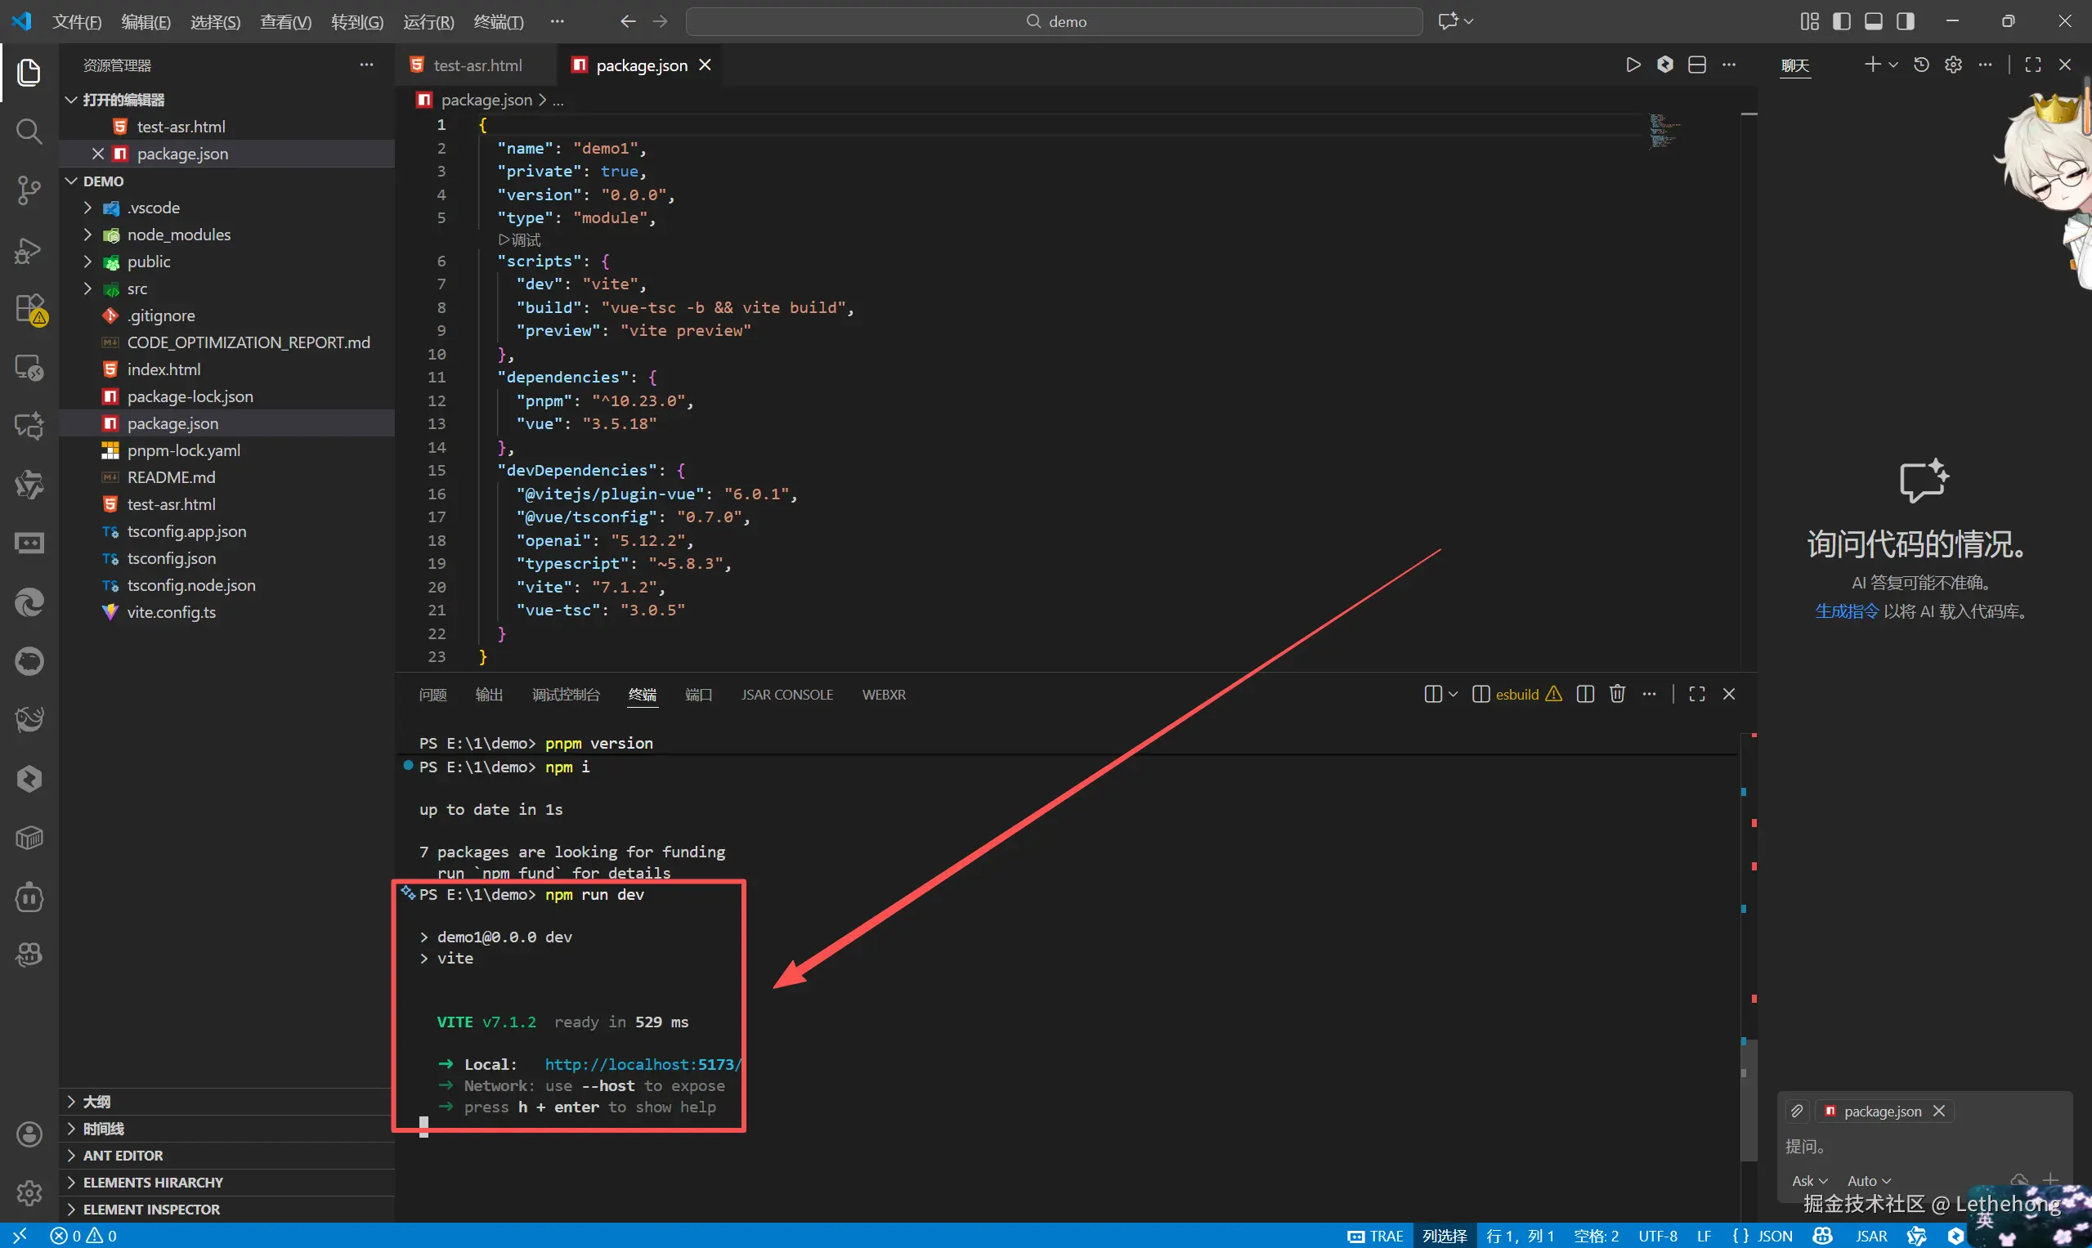Open the Ask mode dropdown
The width and height of the screenshot is (2092, 1248).
tap(1808, 1181)
